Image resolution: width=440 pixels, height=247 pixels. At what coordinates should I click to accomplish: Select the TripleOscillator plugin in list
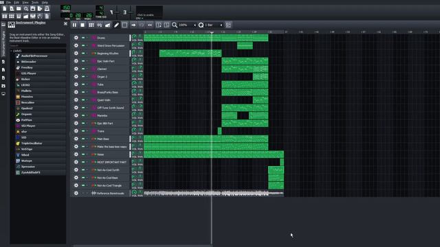41,143
